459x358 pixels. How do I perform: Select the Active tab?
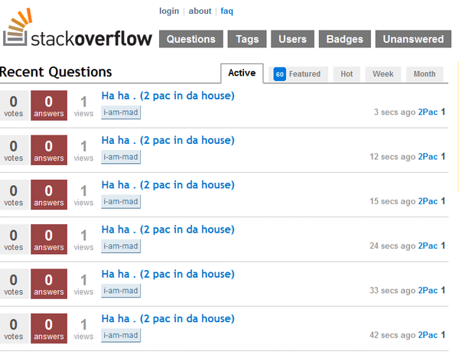tap(242, 73)
